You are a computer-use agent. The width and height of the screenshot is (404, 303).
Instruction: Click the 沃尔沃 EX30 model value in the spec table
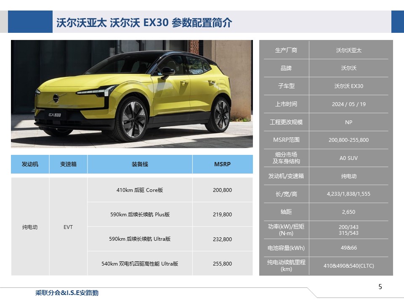pos(348,86)
